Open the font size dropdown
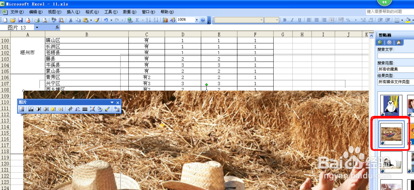This screenshot has width=414, height=190. click(x=277, y=20)
